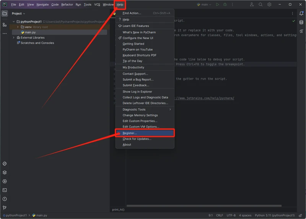306x219 pixels.
Task: Open the Python Packages tool window
Action: [5, 172]
